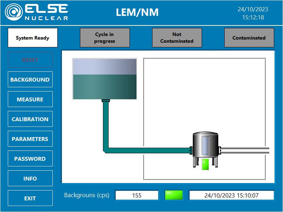Click the green water tank graphic
Image resolution: width=283 pixels, height=212 pixels.
tap(104, 79)
